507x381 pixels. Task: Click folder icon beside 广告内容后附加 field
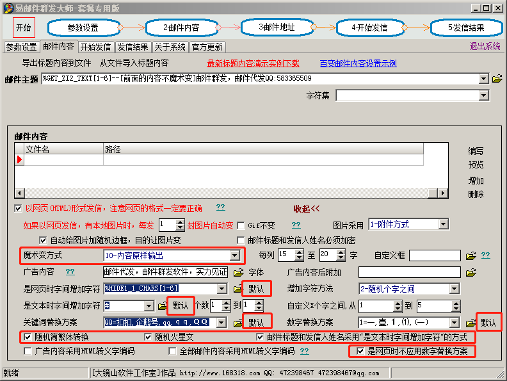pos(471,272)
